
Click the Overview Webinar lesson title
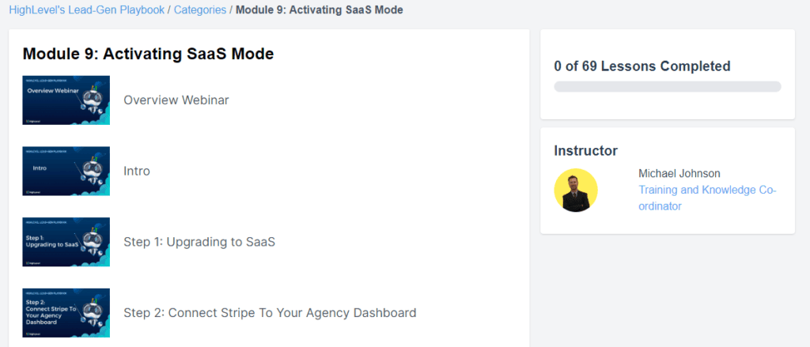[x=176, y=100]
